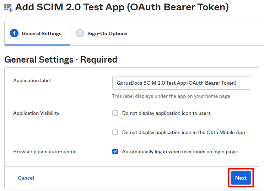
Task: Click the Cancel link
Action: [26, 178]
